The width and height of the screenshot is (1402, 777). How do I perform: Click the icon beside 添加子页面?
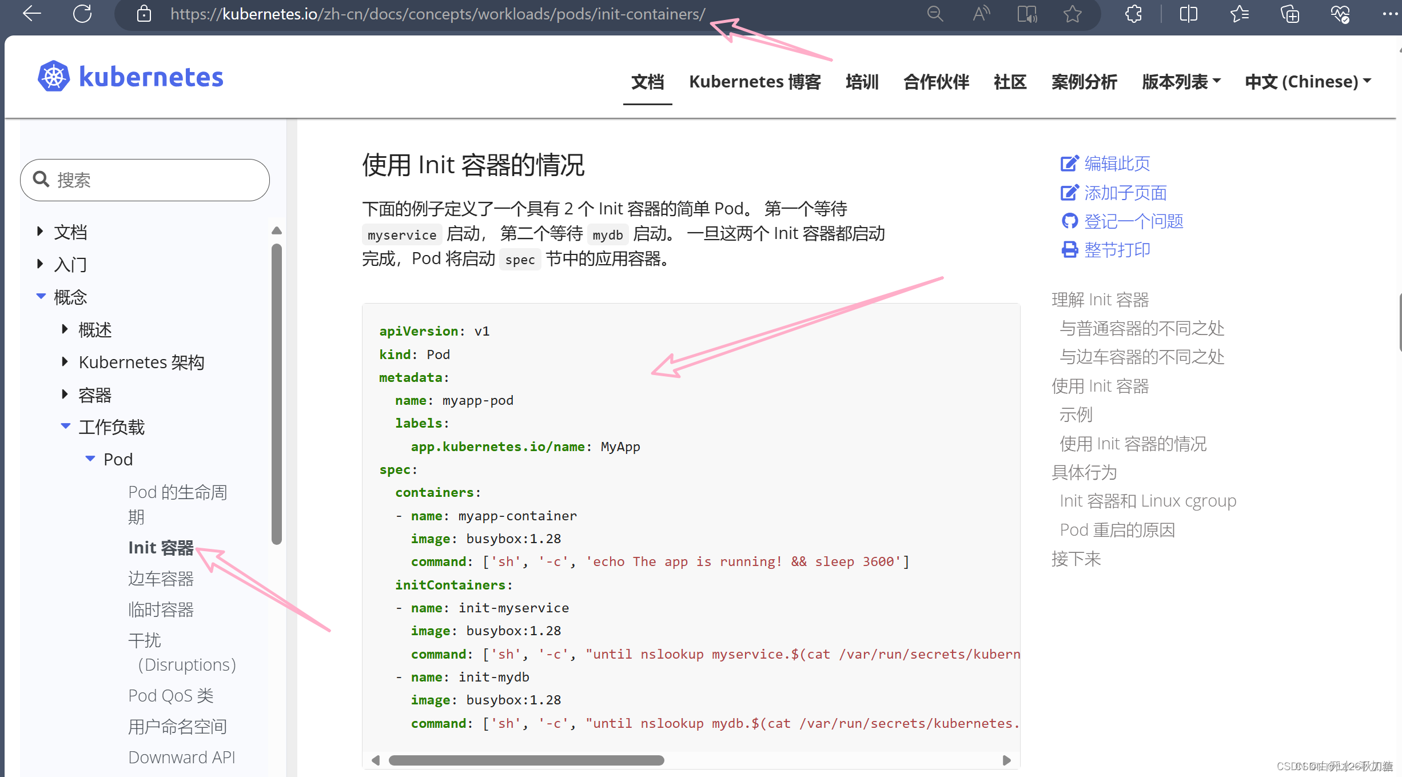tap(1069, 193)
